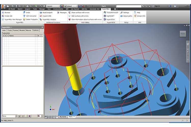Click Read toolpath
Screen dimensions: 191x127
coord(46,12)
